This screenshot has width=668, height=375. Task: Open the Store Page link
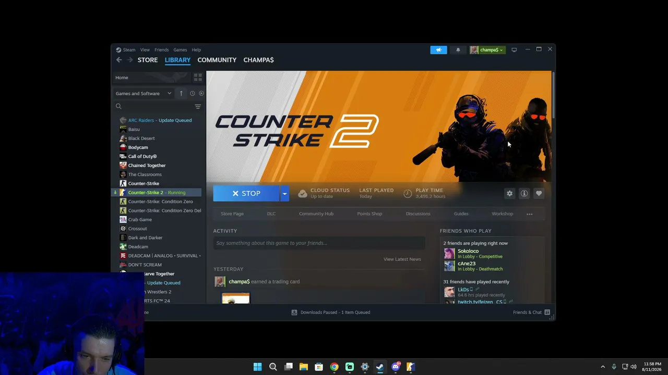(x=232, y=214)
